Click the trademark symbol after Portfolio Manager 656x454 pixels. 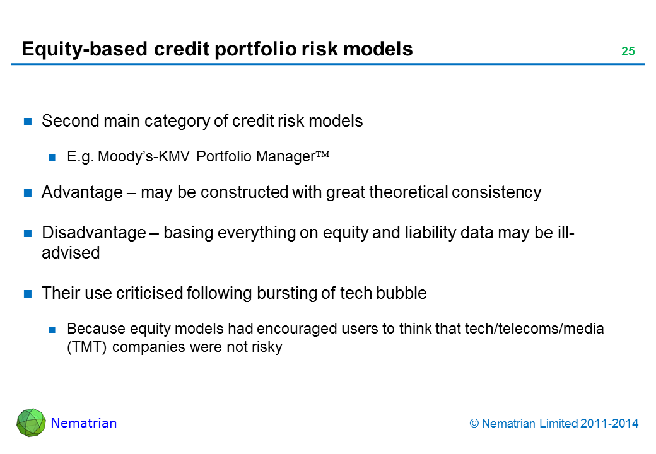(x=322, y=157)
